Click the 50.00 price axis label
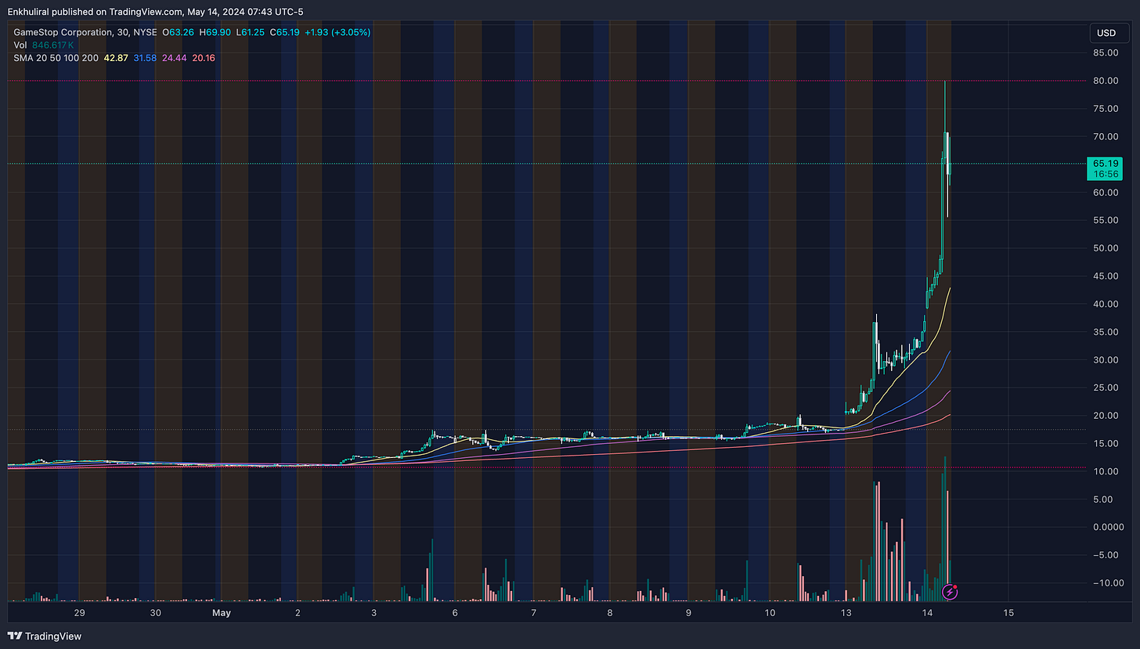This screenshot has width=1140, height=649. (x=1106, y=248)
